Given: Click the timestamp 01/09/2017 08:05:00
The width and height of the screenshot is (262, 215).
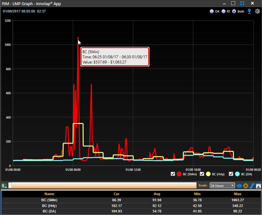Looking at the screenshot, I should coord(19,11).
